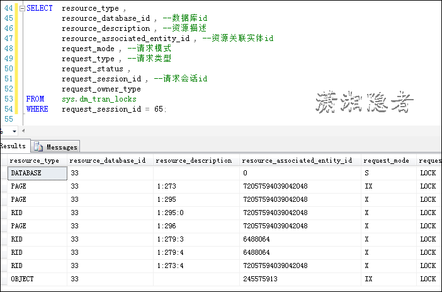Select the resource_description cell 1:295:0
This screenshot has width=442, height=292.
[x=196, y=213]
